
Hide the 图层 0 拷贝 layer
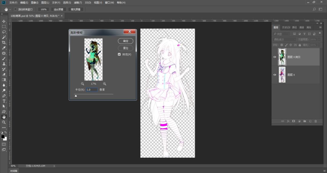[275, 57]
